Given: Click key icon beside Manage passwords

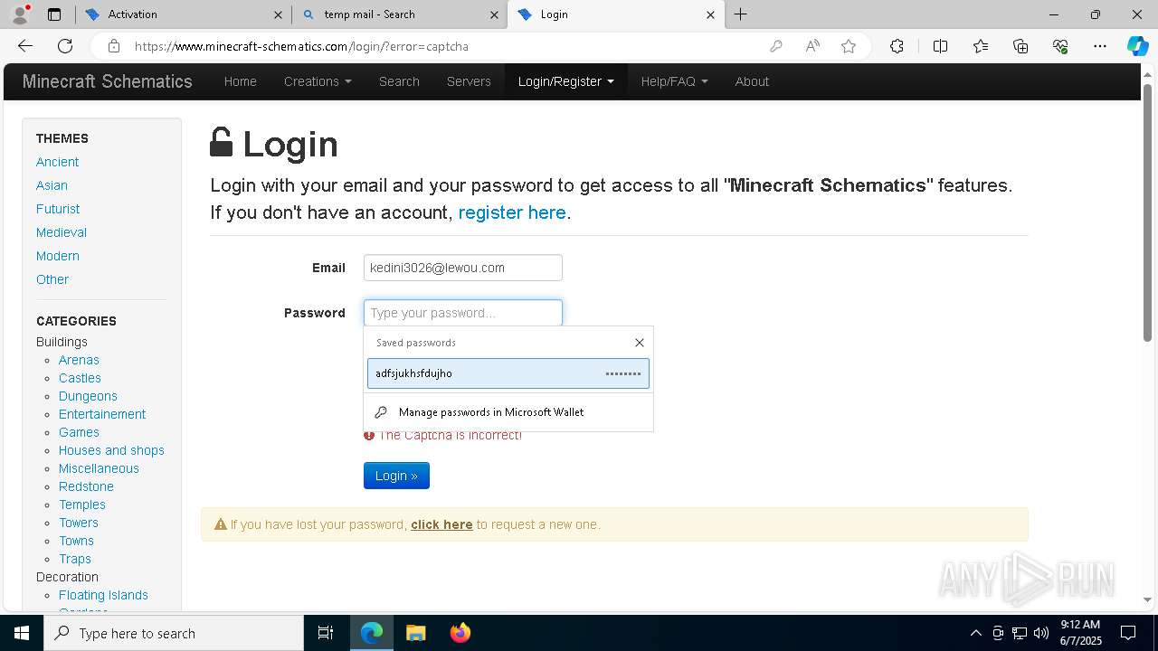Looking at the screenshot, I should click(381, 412).
